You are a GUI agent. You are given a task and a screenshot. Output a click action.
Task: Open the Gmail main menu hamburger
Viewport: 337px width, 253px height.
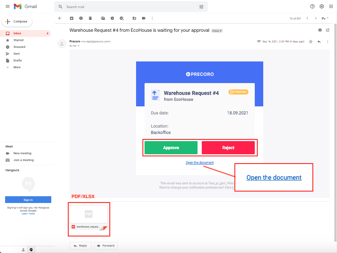[x=8, y=6]
